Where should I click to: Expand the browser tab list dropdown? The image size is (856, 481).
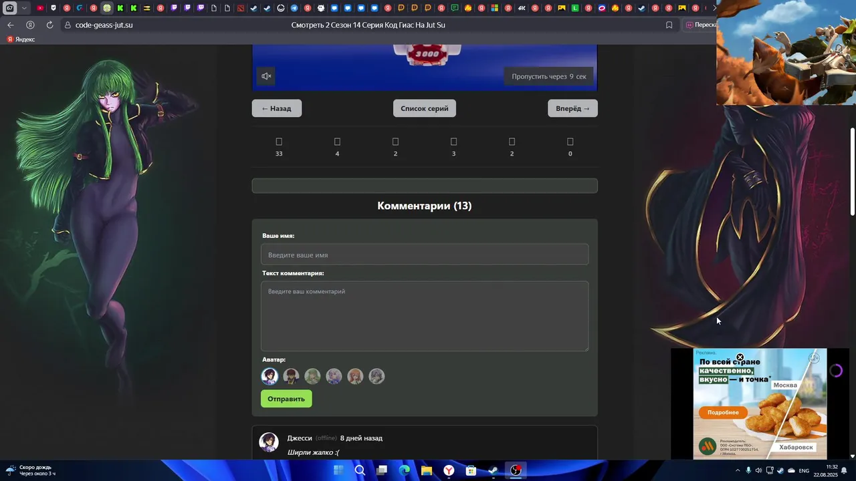24,8
